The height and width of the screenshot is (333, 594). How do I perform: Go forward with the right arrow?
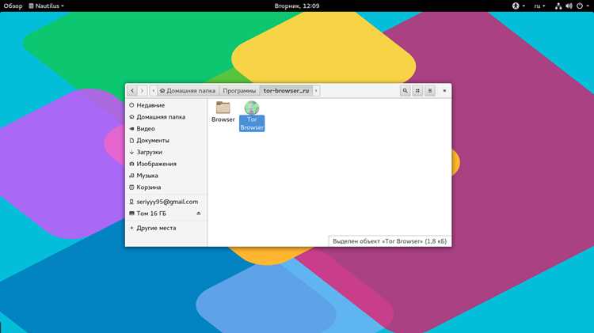[142, 91]
